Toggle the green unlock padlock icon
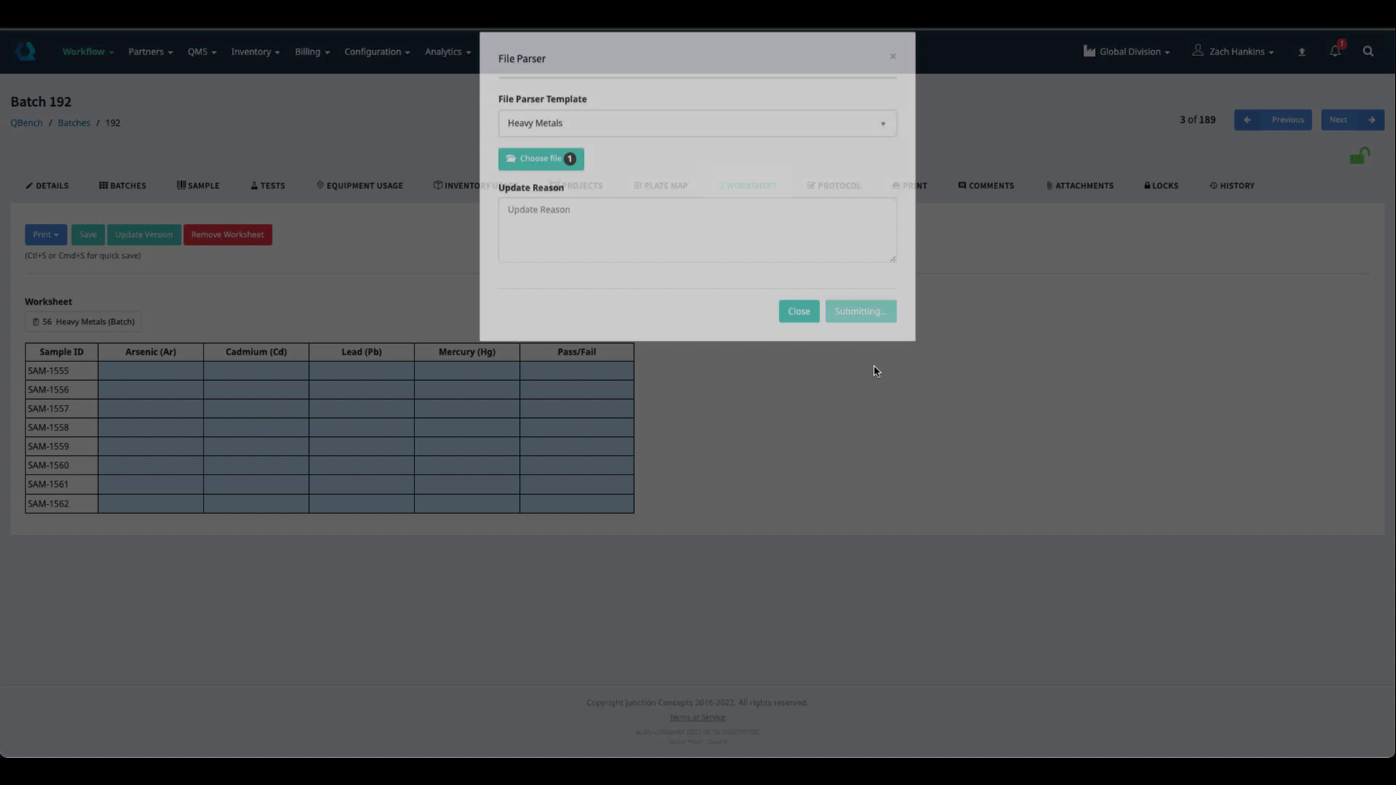This screenshot has height=785, width=1396. (1359, 156)
